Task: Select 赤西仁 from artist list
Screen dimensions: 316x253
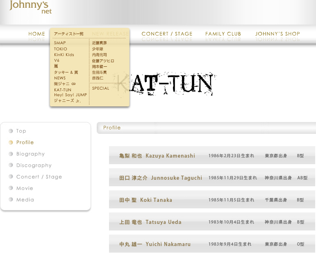Action: [x=98, y=78]
